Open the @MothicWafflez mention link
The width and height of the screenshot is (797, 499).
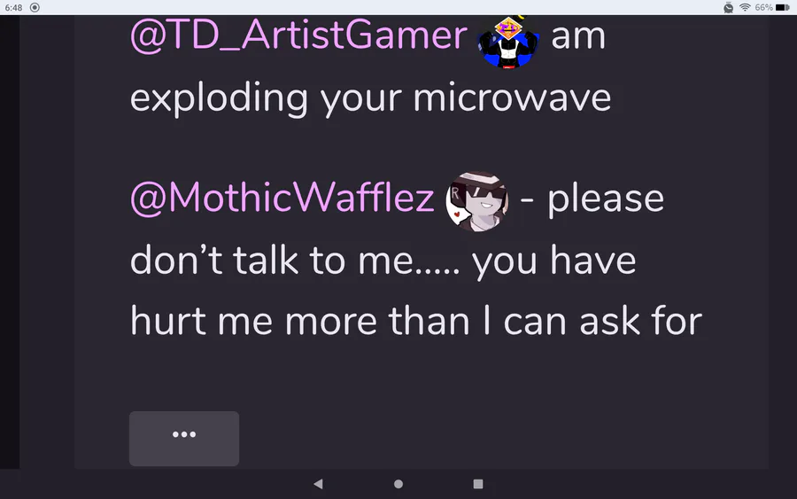(x=282, y=199)
